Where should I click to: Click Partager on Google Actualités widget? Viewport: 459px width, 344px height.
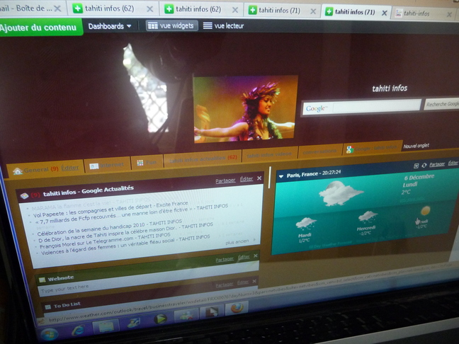click(225, 180)
